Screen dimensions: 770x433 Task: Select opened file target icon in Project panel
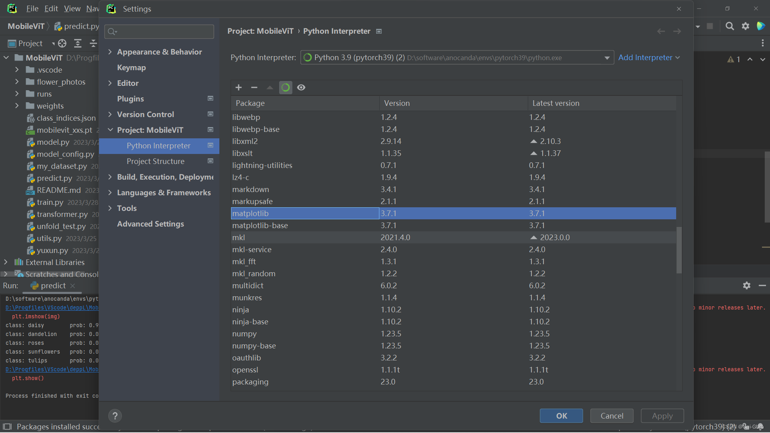tap(62, 43)
